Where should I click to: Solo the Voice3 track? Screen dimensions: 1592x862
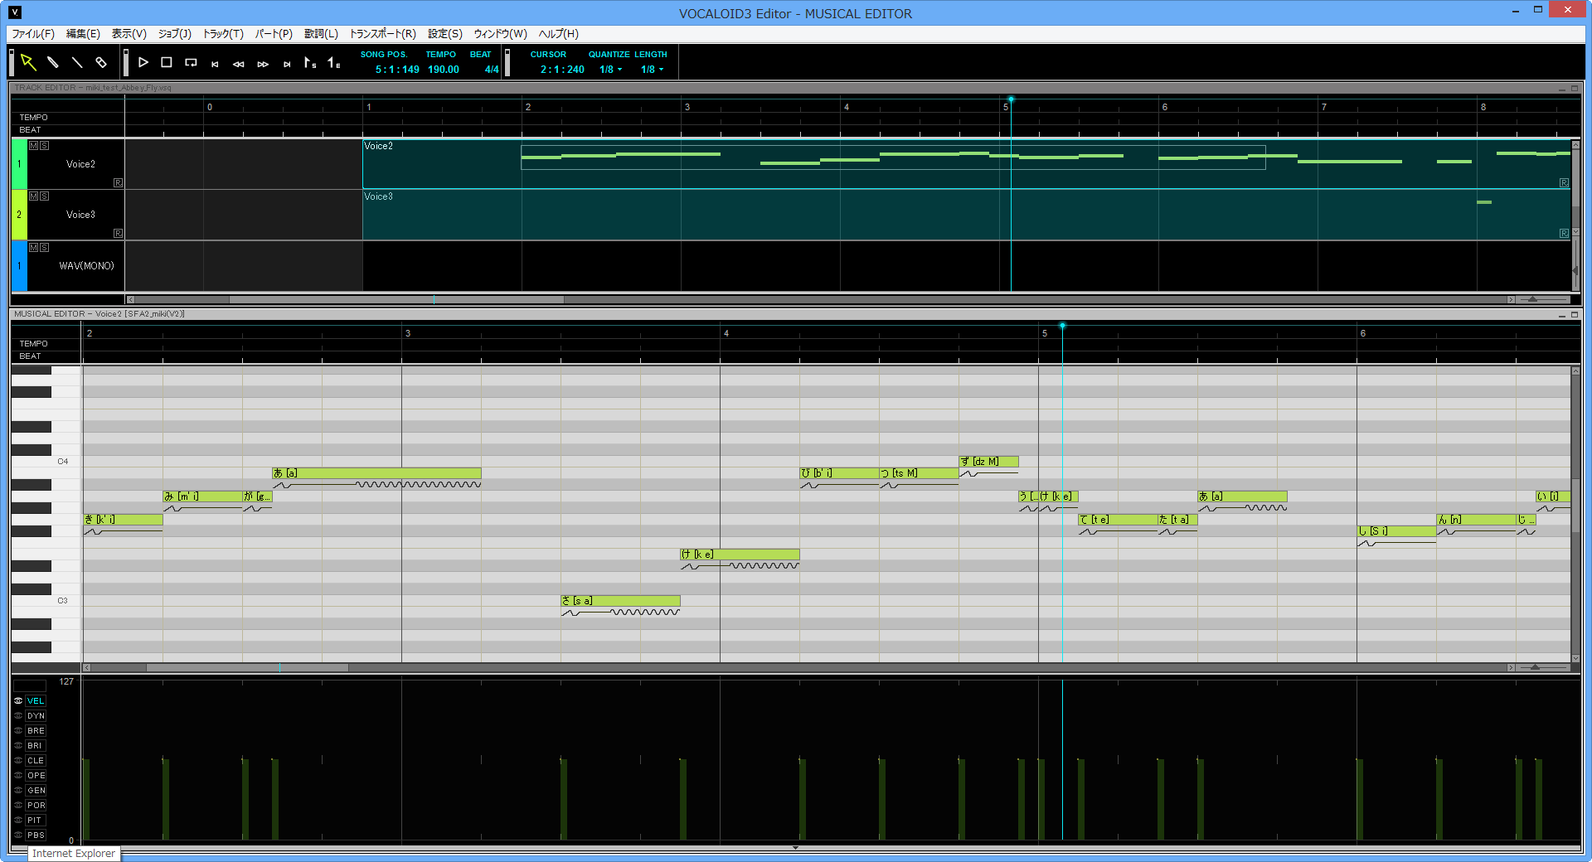(x=44, y=196)
